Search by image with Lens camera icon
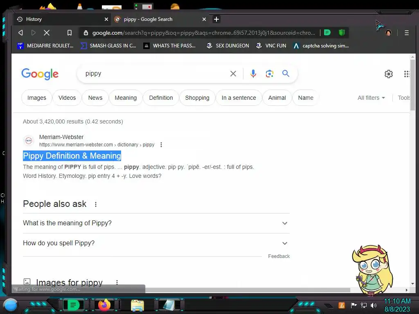Image resolution: width=419 pixels, height=314 pixels. pyautogui.click(x=269, y=74)
